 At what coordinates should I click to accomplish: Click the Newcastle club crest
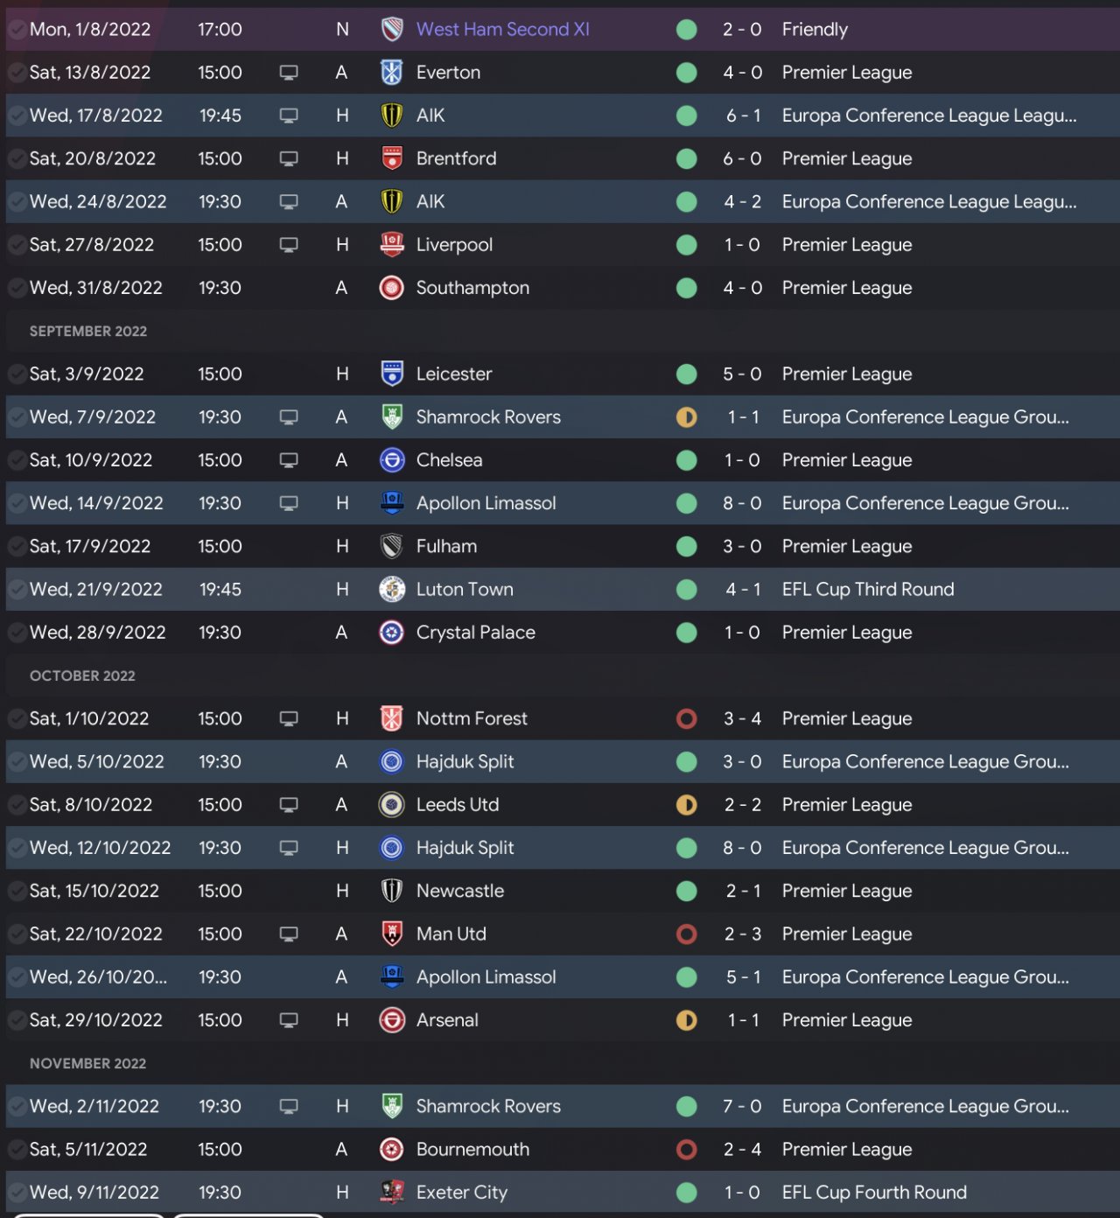(x=391, y=892)
